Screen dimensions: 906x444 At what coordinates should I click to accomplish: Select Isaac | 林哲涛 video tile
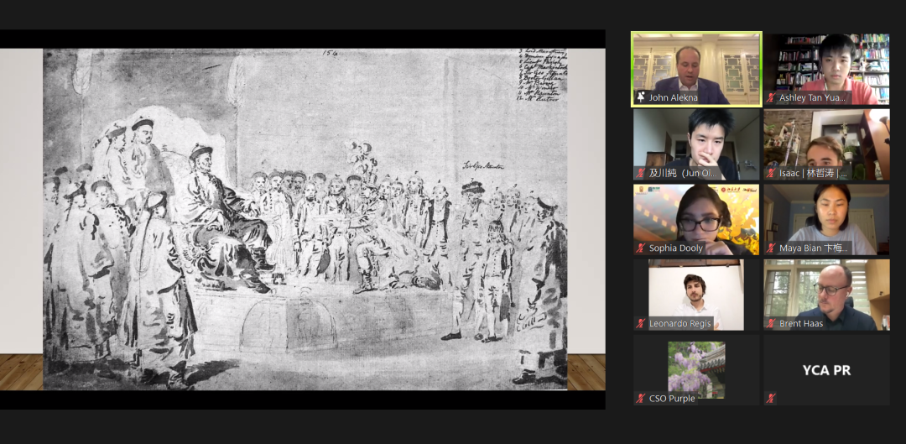(x=827, y=144)
